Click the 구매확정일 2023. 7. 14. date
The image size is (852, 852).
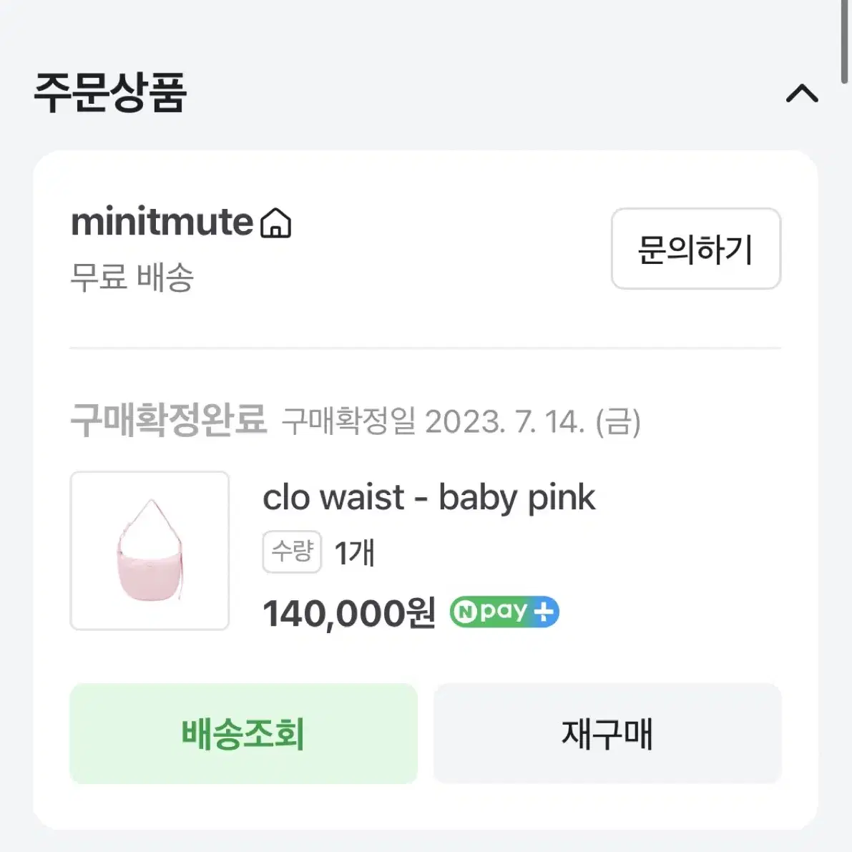coord(461,421)
